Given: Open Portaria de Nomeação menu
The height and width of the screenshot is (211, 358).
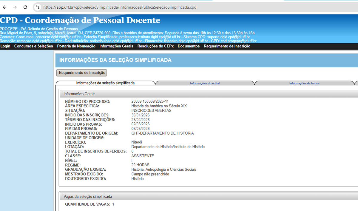Looking at the screenshot, I should 76,46.
